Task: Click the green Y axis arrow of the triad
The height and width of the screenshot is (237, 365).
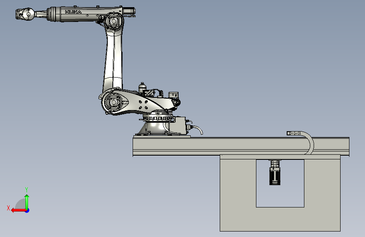Action: 27,202
